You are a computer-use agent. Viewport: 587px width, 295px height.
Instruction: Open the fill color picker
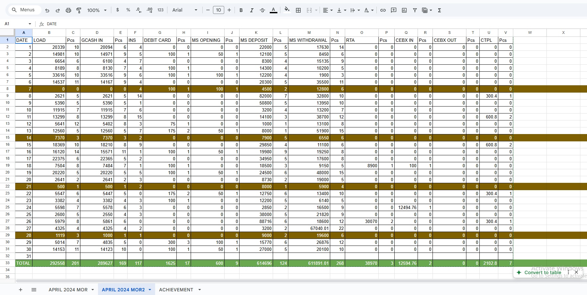point(287,10)
